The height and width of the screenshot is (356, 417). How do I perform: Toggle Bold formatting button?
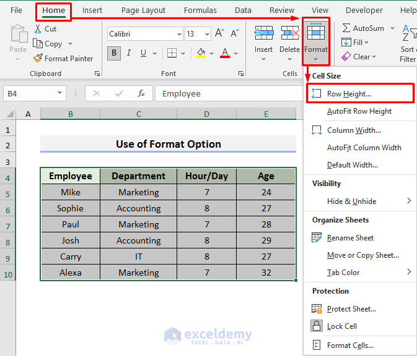tap(114, 53)
